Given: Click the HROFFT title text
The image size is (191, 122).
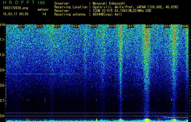Looking at the screenshot, I should pos(19,2).
